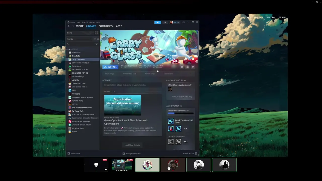Open Game Optimizations & Fixes news title

pos(126,122)
